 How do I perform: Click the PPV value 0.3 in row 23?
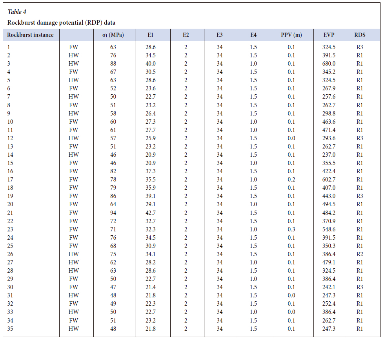[291, 229]
